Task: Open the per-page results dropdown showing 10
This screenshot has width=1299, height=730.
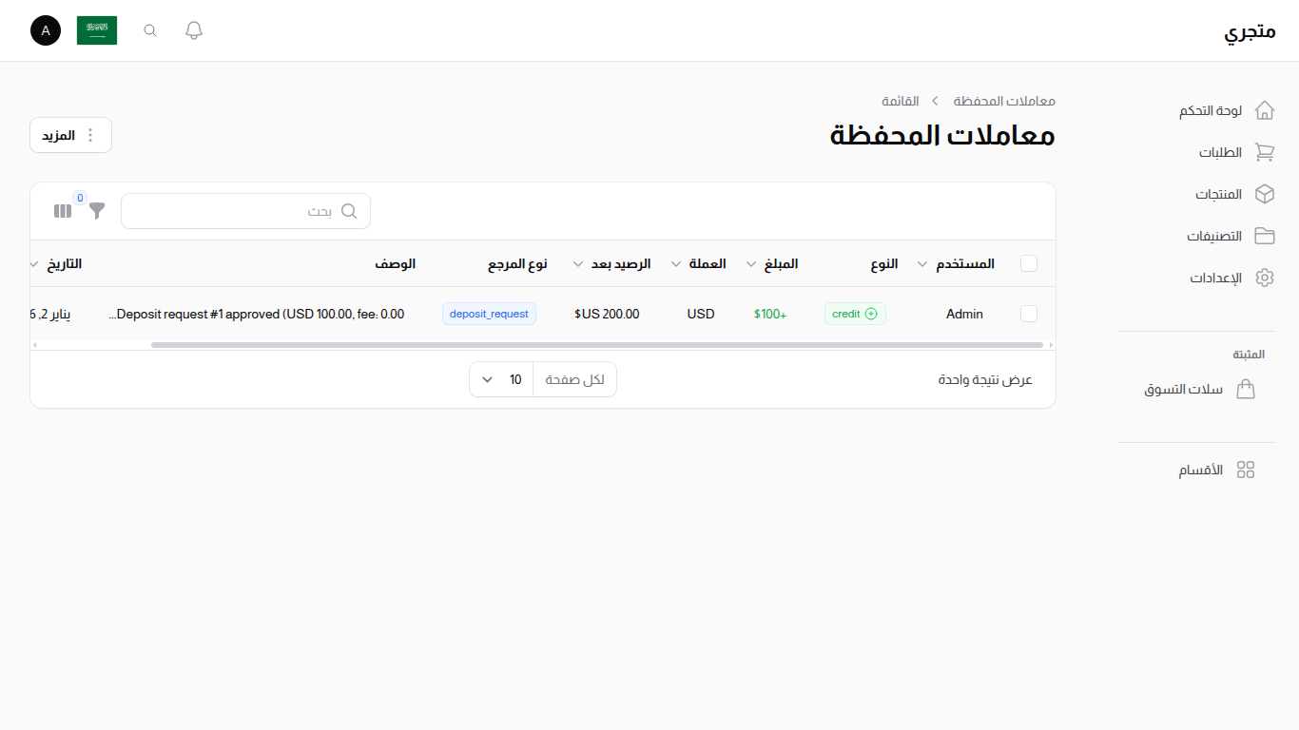Action: (501, 378)
